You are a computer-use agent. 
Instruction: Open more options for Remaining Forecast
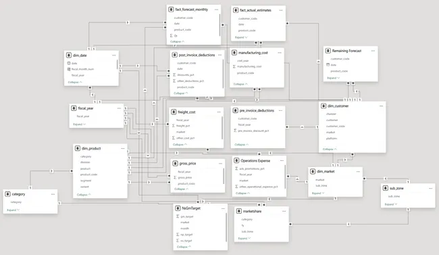click(373, 51)
